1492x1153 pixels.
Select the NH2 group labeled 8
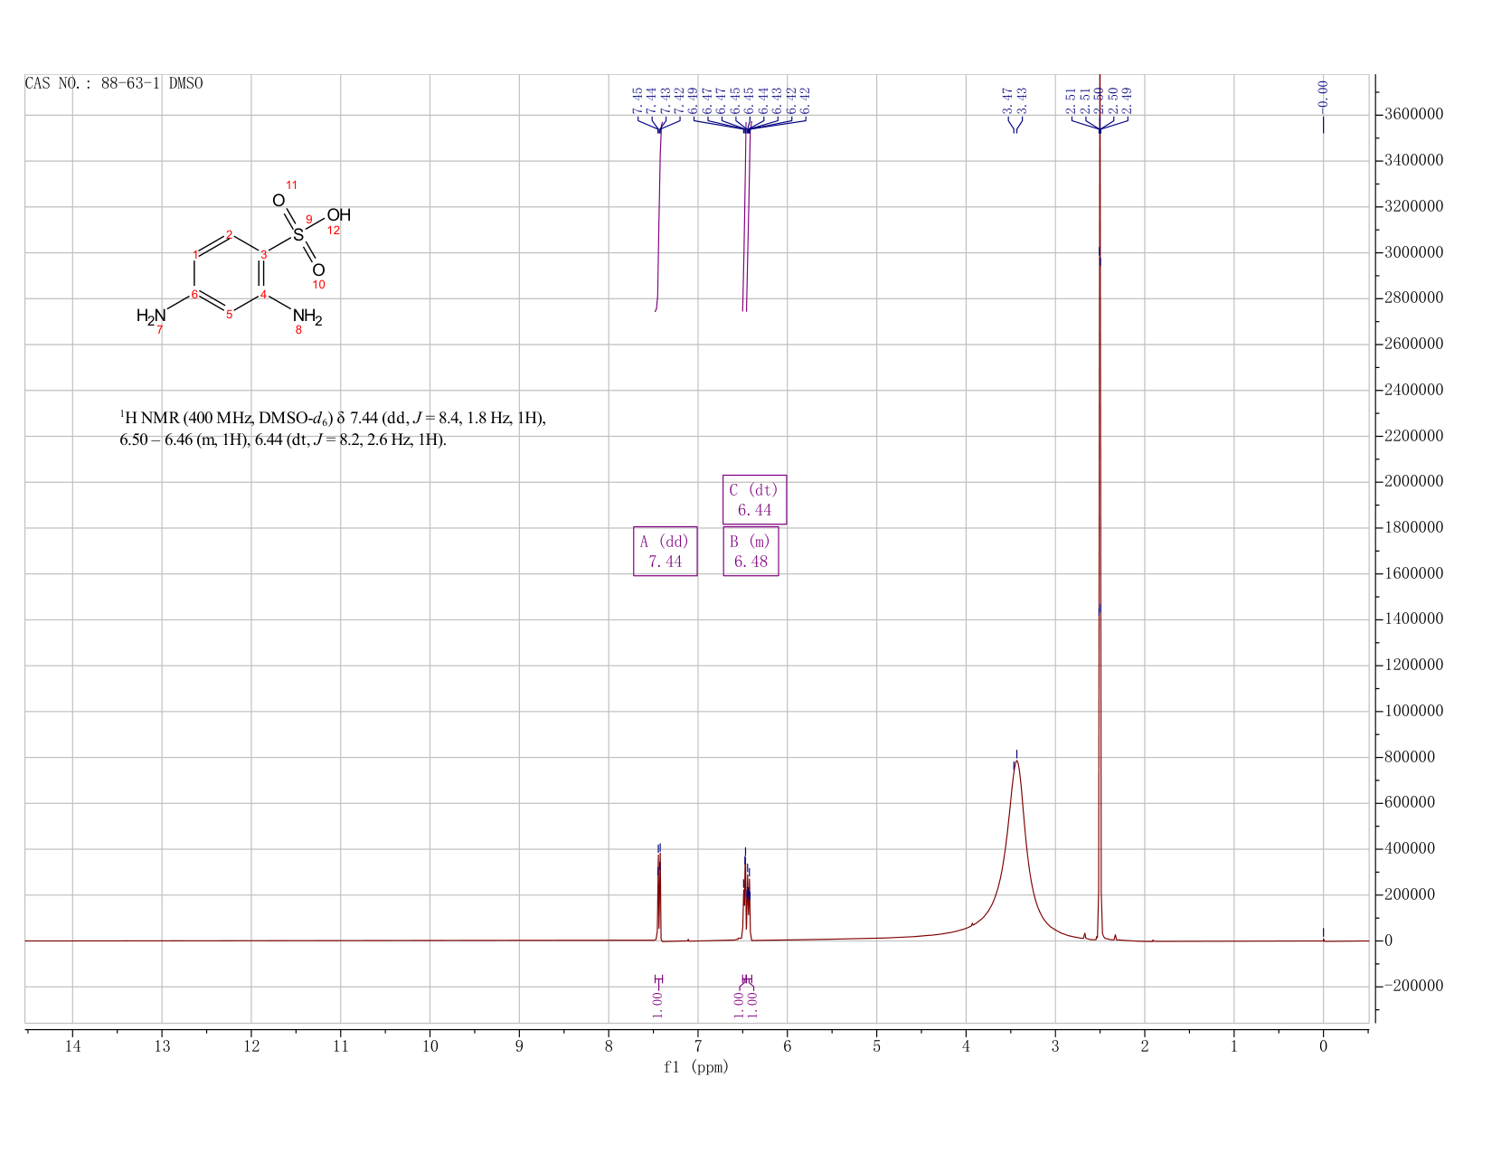click(307, 317)
